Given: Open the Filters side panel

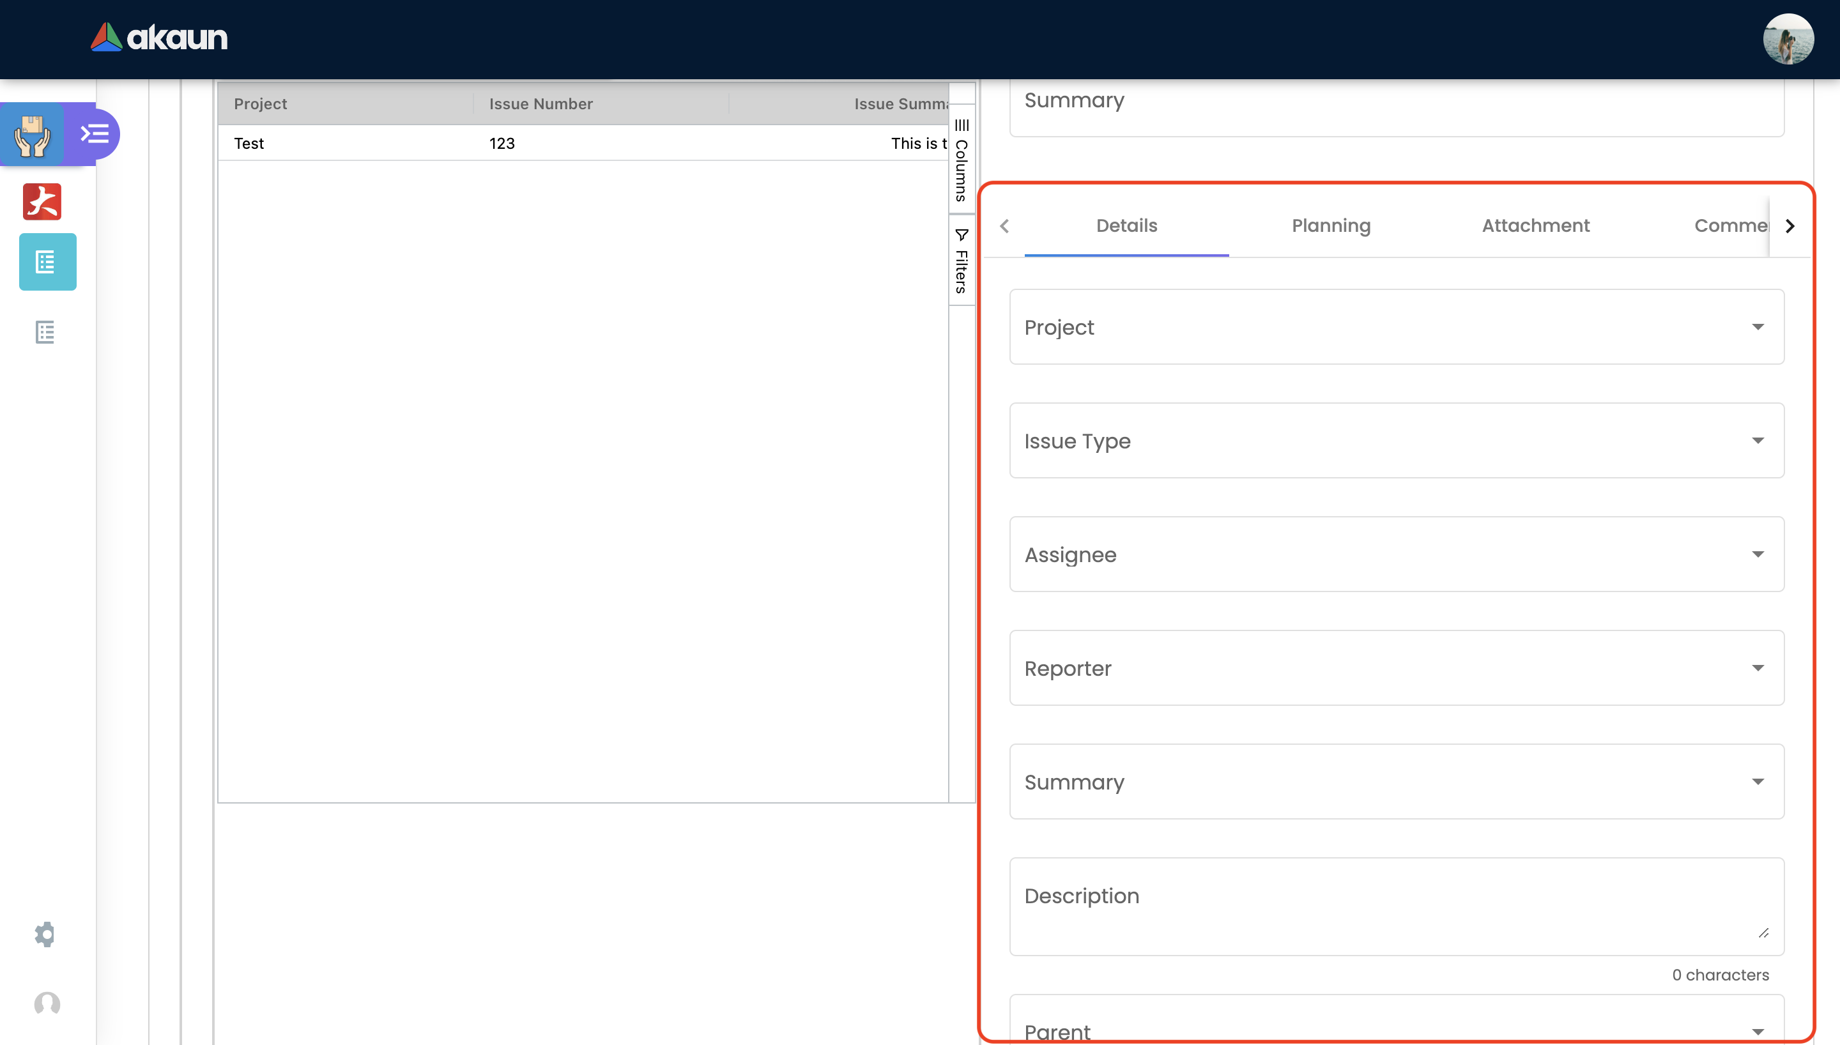Looking at the screenshot, I should (962, 261).
